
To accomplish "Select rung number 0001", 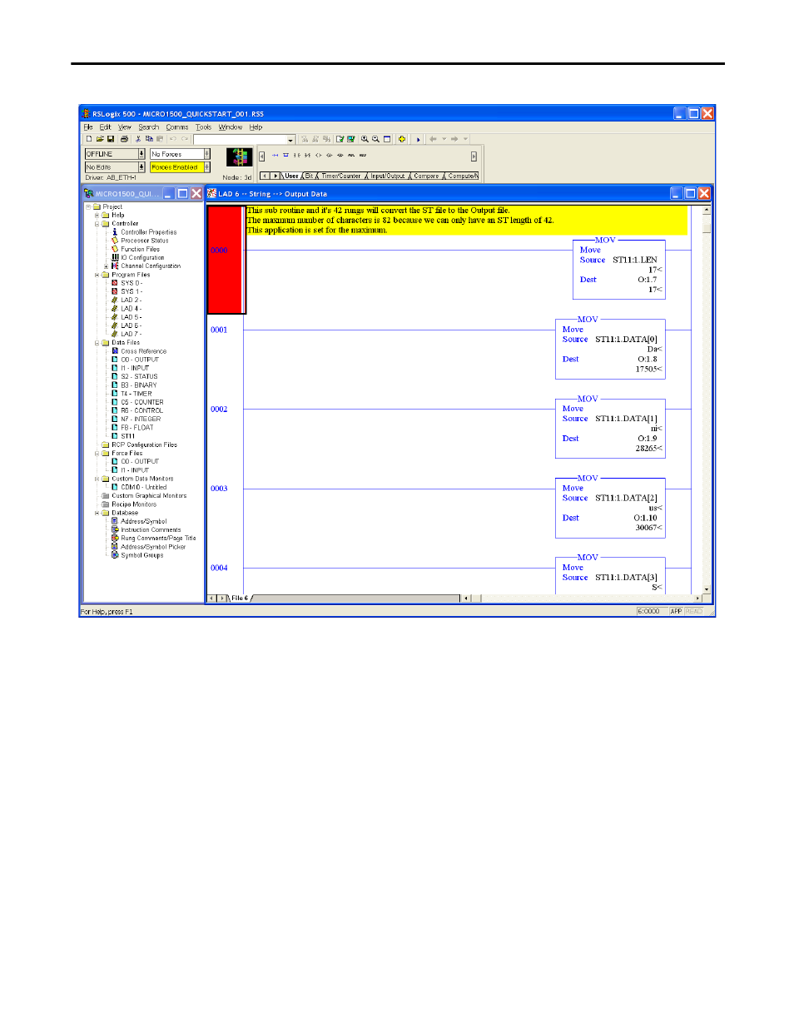I will [x=219, y=330].
